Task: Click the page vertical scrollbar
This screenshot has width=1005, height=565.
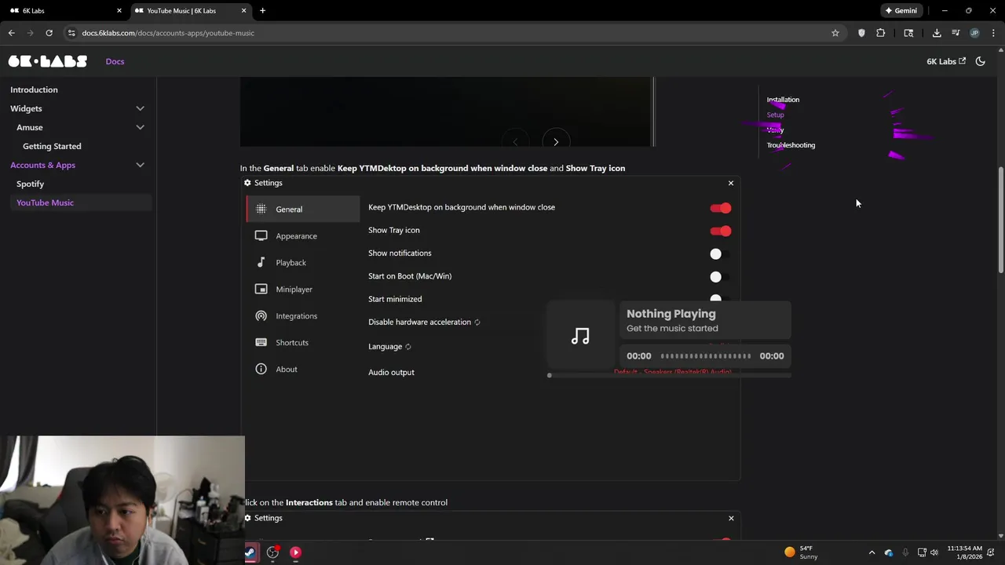Action: click(x=1000, y=220)
